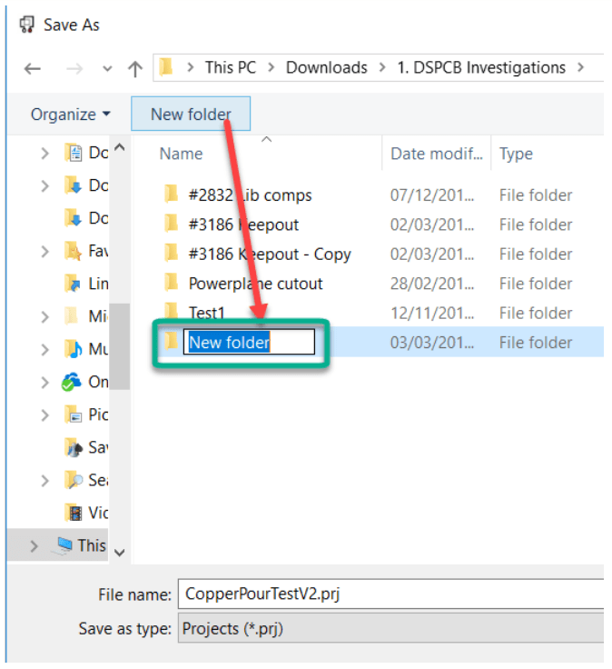This screenshot has height=669, width=612.
Task: Select This PC in the breadcrumb path
Action: (x=231, y=67)
